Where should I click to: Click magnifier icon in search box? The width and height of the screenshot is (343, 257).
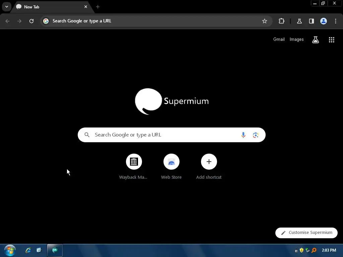click(87, 135)
